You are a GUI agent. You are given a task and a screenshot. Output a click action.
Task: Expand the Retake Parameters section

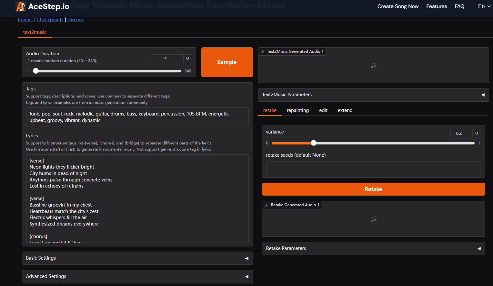click(373, 248)
